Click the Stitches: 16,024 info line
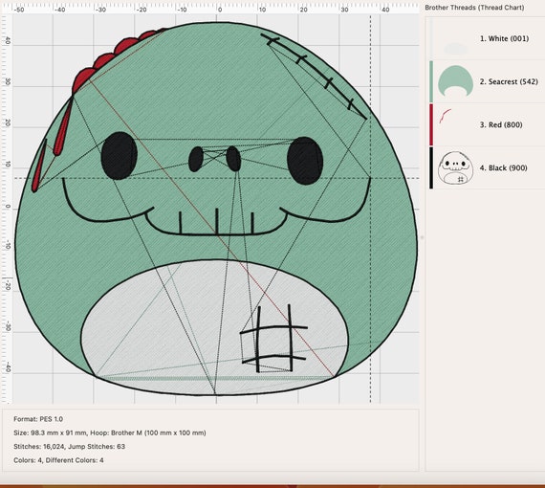Image resolution: width=545 pixels, height=488 pixels. [x=69, y=446]
